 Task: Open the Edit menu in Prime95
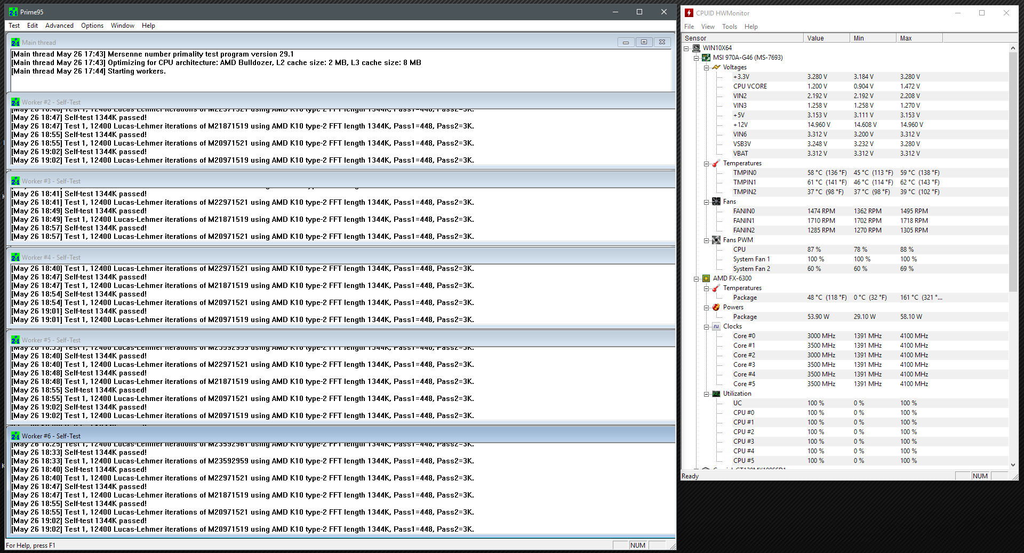pos(33,26)
